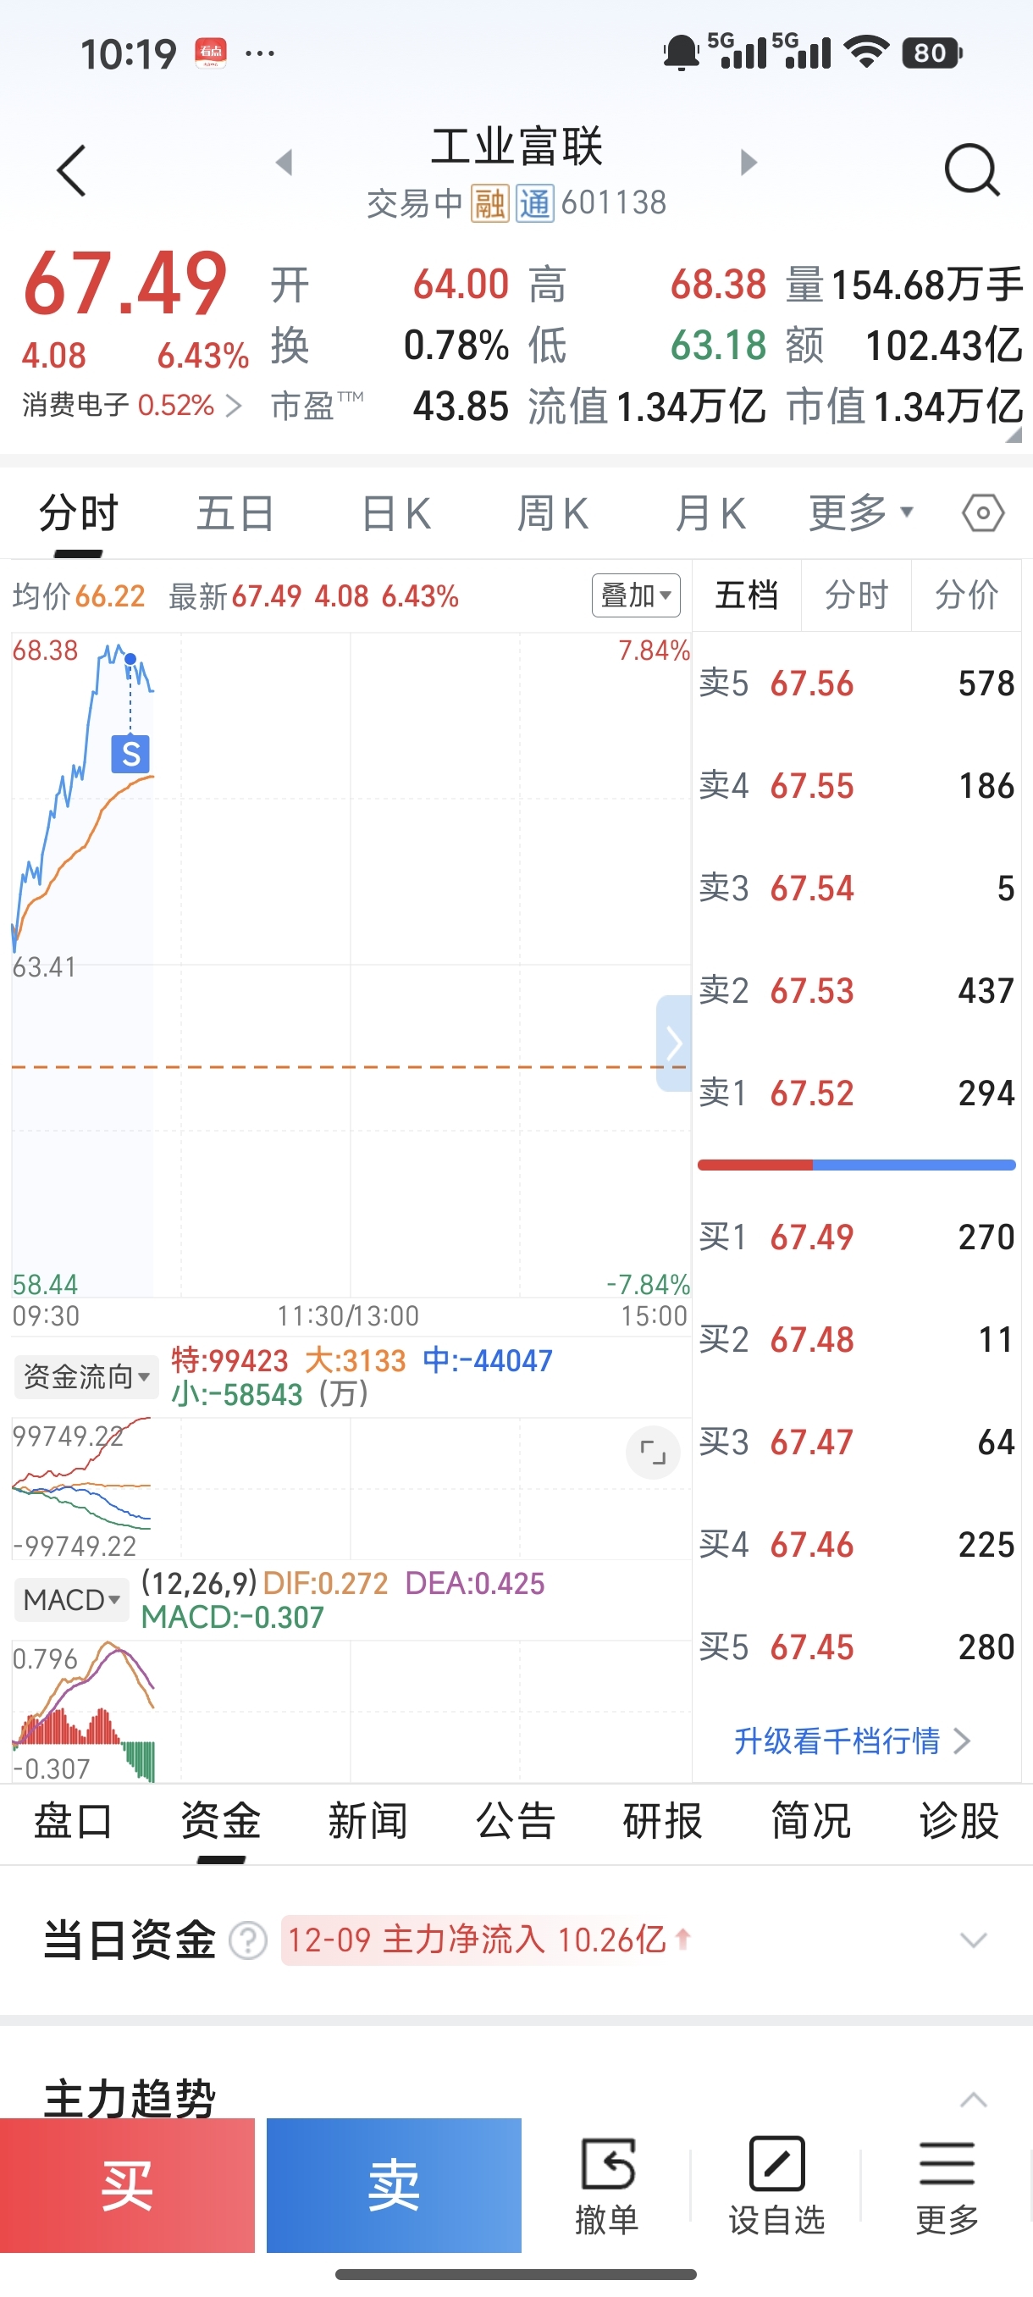Open the 更多 chart period dropdown
Viewport: 1033px width, 2297px height.
(x=861, y=512)
